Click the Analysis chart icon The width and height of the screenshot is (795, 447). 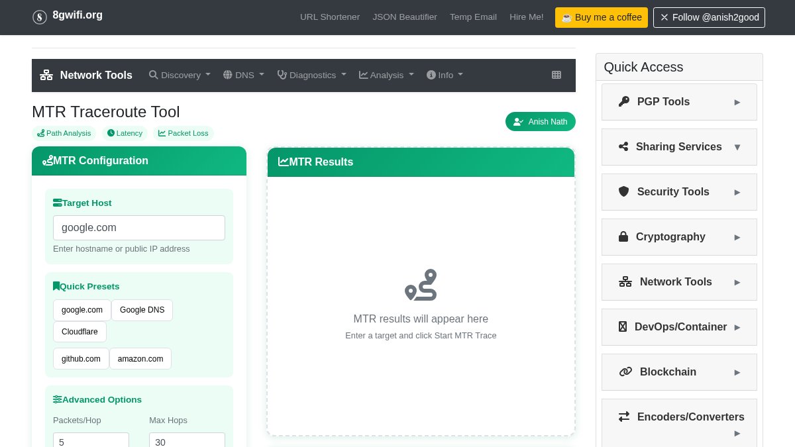point(363,75)
